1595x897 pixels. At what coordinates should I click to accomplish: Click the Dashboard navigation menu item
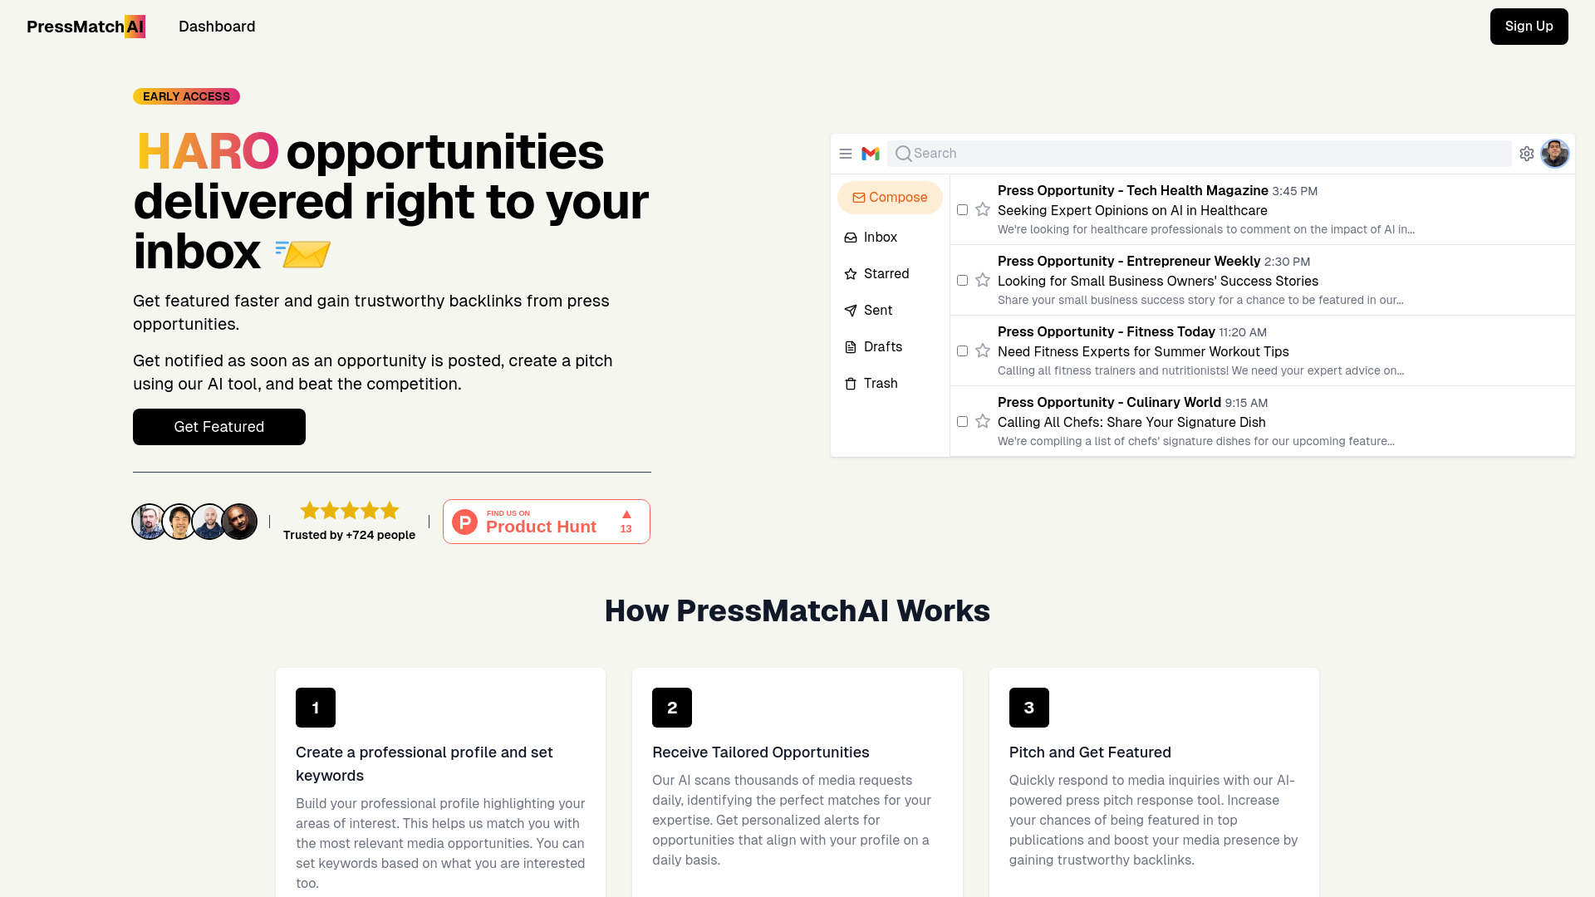pos(216,27)
